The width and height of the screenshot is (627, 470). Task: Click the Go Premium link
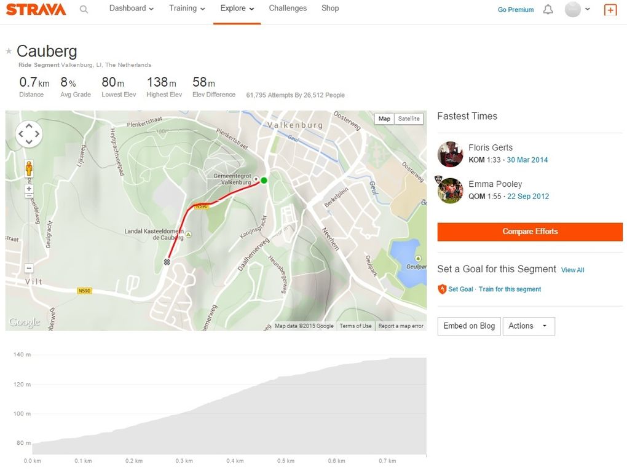coord(516,10)
